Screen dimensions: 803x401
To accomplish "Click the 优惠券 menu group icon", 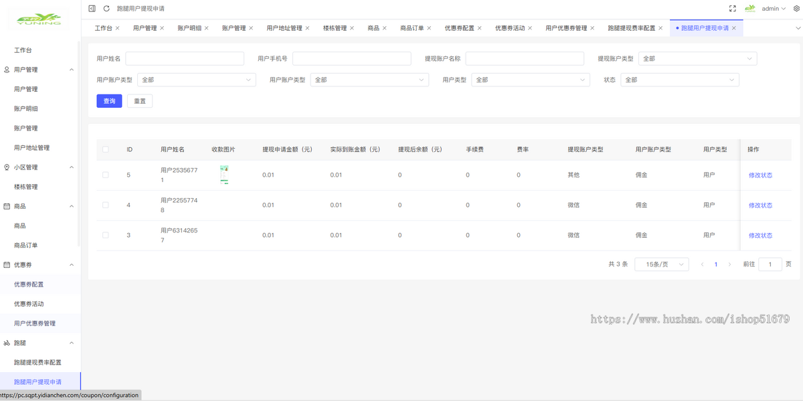I will [x=7, y=265].
